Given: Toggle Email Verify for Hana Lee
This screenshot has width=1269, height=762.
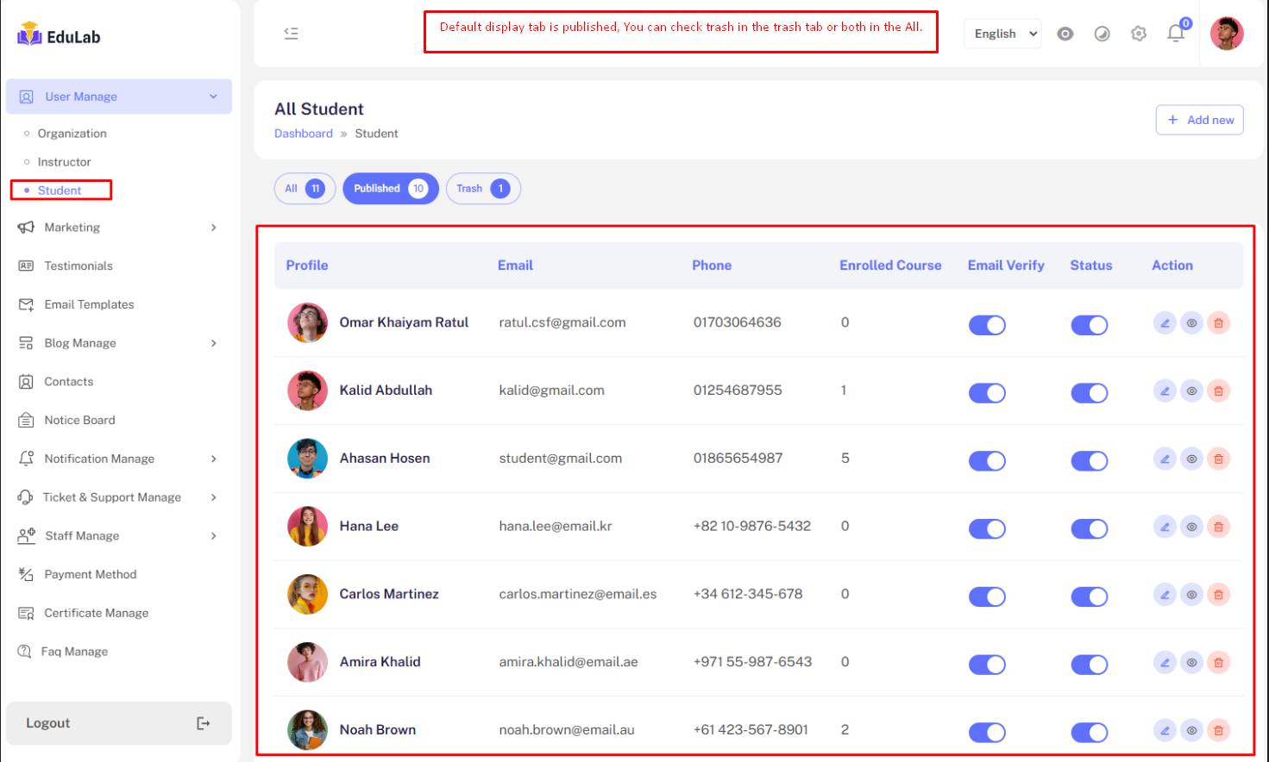Looking at the screenshot, I should click(x=987, y=528).
